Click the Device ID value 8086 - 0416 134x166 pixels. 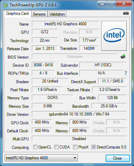43,65
